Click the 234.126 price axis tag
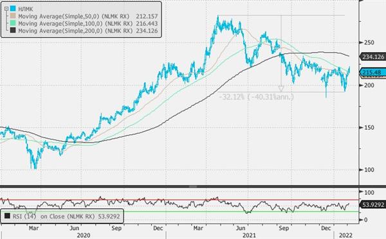Image resolution: width=386 pixels, height=239 pixels. (x=373, y=57)
